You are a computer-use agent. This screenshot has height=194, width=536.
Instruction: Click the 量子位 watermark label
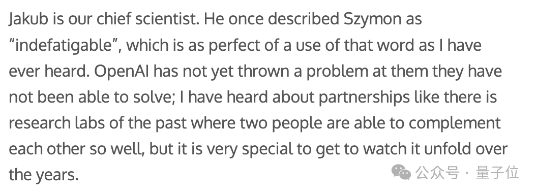pyautogui.click(x=497, y=173)
